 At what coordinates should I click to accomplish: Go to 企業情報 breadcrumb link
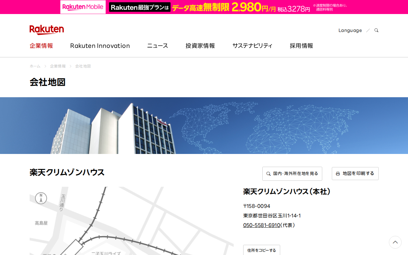click(x=58, y=66)
